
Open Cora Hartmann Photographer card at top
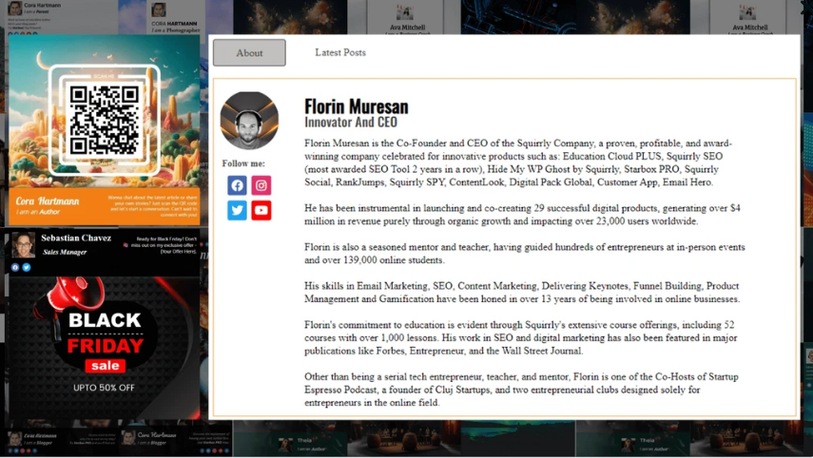pyautogui.click(x=176, y=15)
